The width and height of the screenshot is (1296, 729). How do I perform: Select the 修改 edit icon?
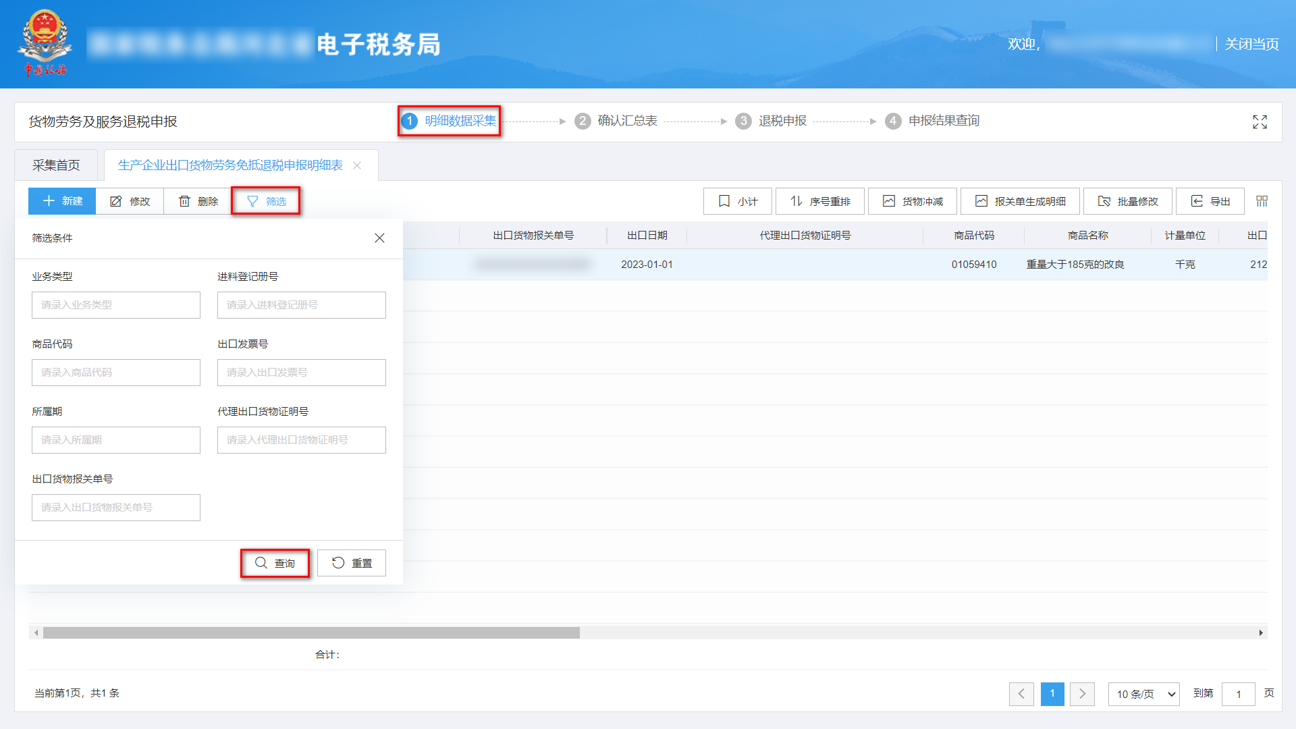(x=130, y=200)
